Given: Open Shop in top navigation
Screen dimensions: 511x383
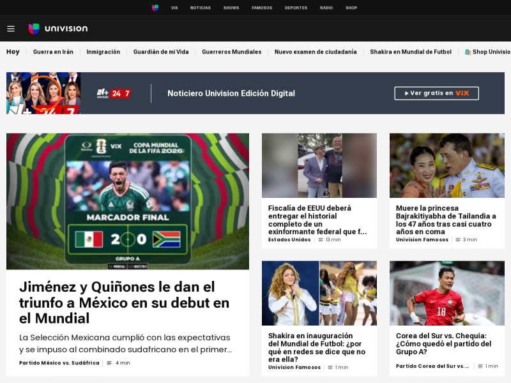Looking at the screenshot, I should 351,8.
